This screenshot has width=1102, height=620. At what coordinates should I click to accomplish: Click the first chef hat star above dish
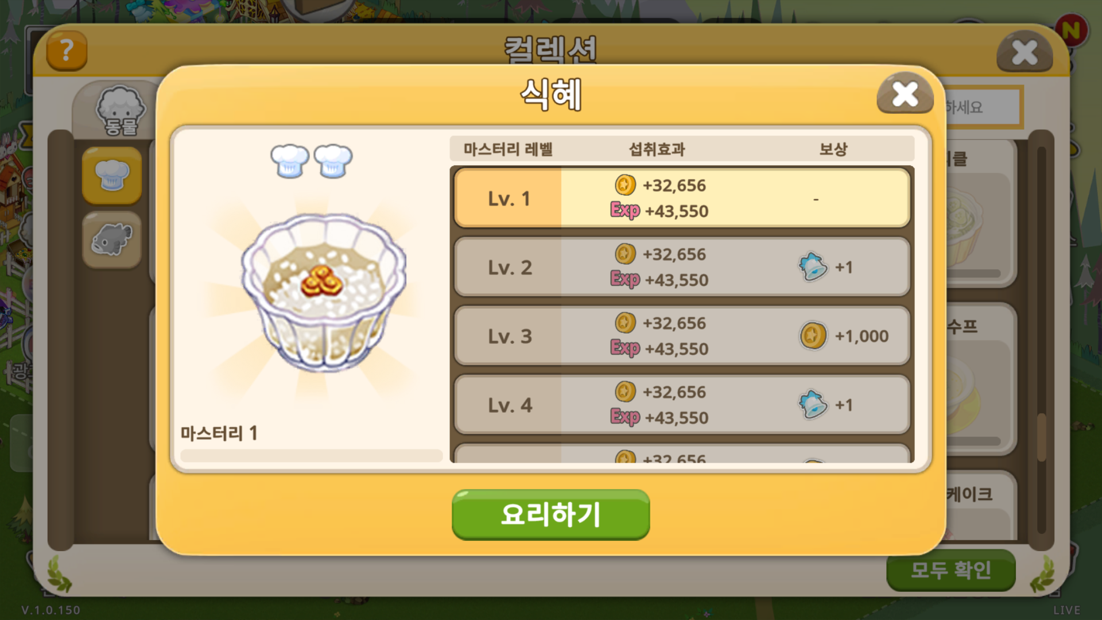(290, 161)
